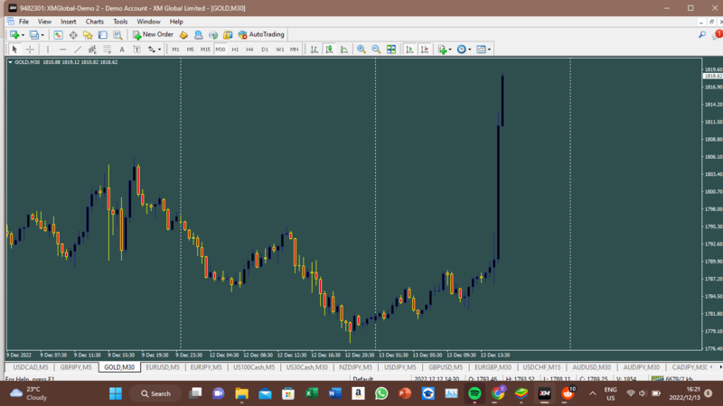
Task: Open the Insert menu
Action: pyautogui.click(x=69, y=22)
